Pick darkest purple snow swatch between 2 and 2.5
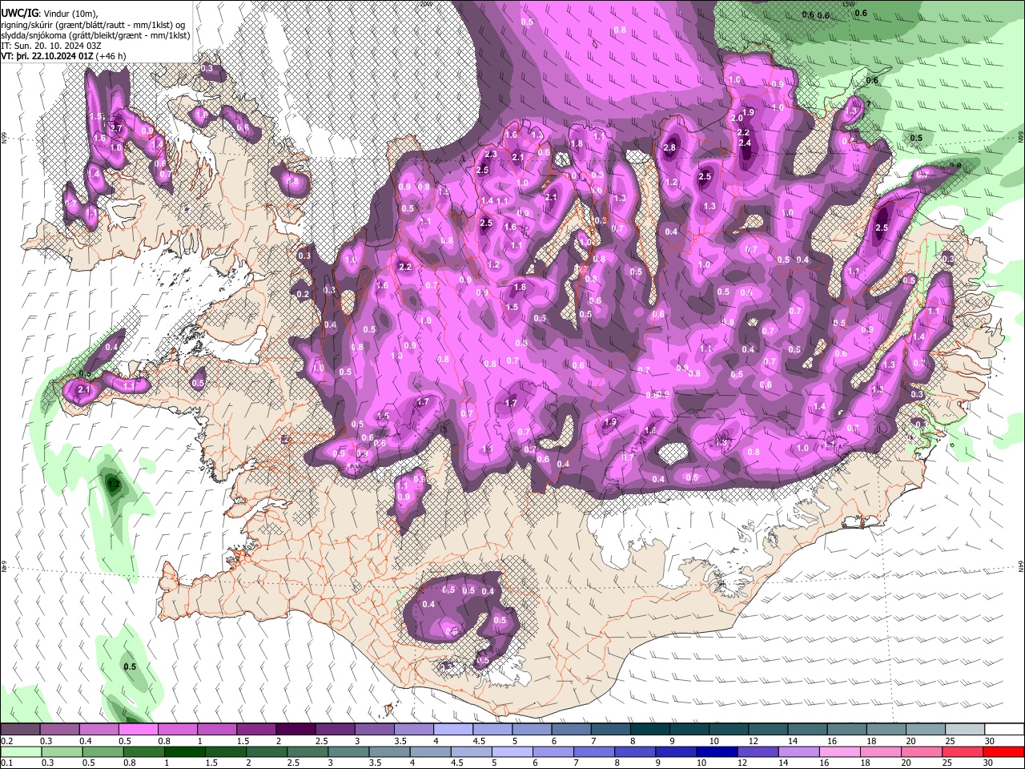This screenshot has height=769, width=1025. point(295,729)
